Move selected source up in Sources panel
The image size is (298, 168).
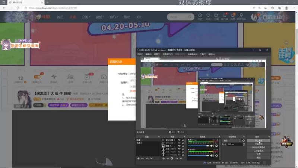coord(177,158)
